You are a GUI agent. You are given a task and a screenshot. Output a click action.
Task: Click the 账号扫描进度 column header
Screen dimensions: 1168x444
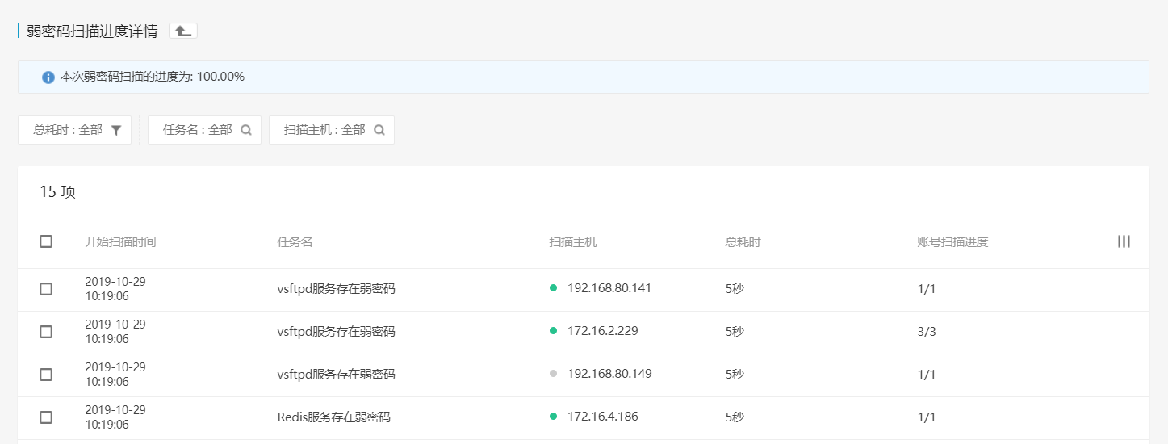[x=952, y=242]
